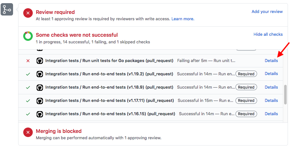Hide all checks
Image resolution: width=294 pixels, height=150 pixels.
[268, 34]
